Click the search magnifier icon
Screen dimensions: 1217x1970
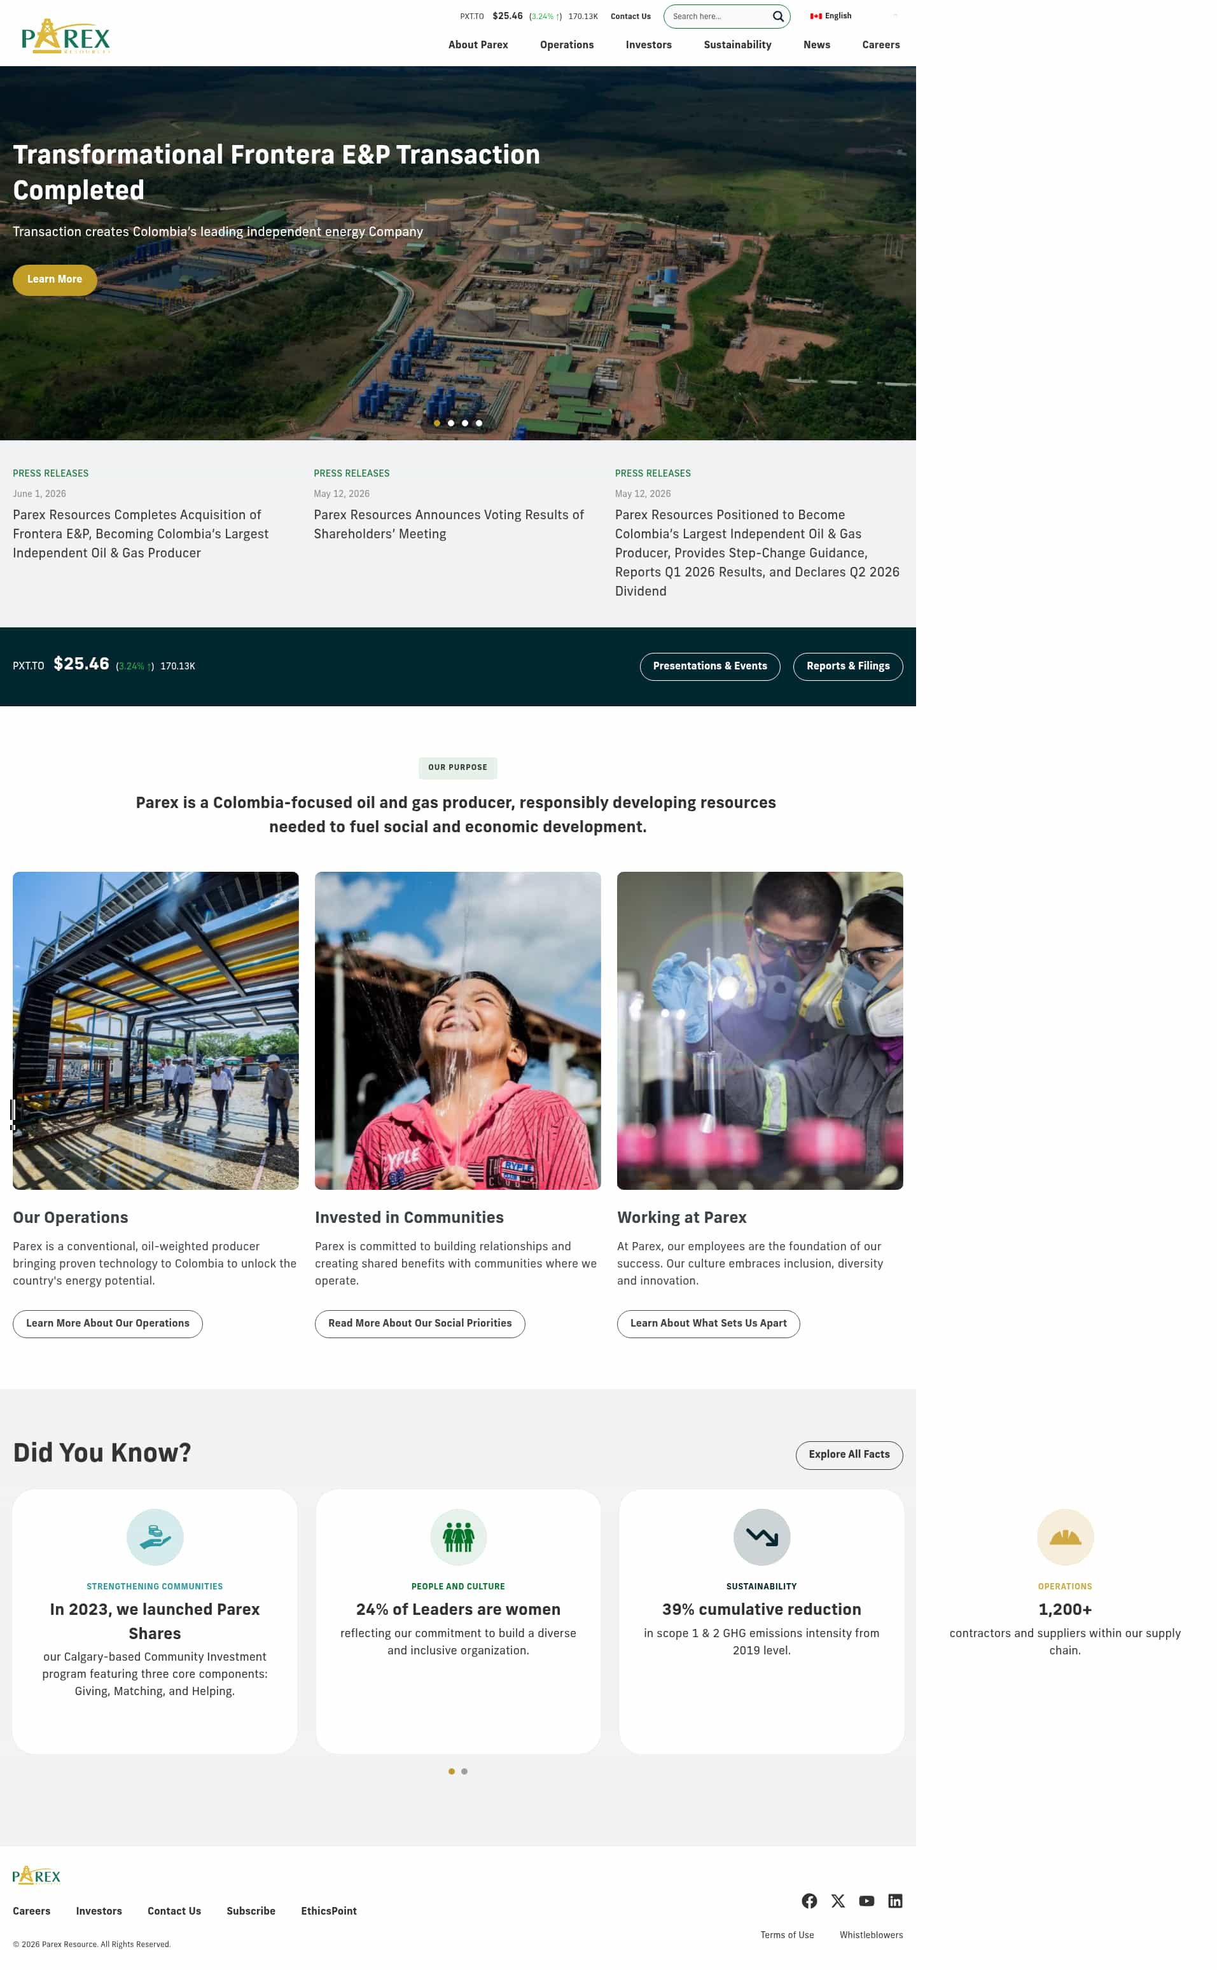pyautogui.click(x=777, y=16)
